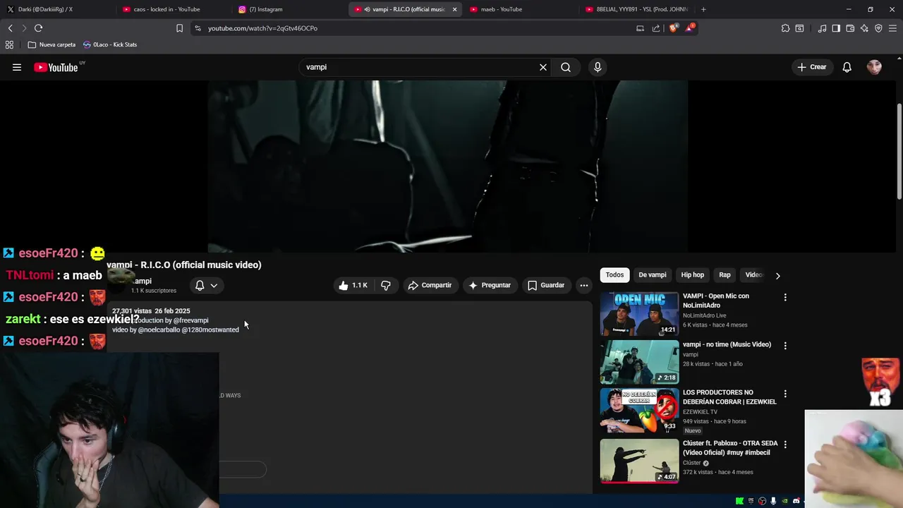Open the VAMPI Open Mic thumbnail
The image size is (903, 508).
(x=639, y=314)
